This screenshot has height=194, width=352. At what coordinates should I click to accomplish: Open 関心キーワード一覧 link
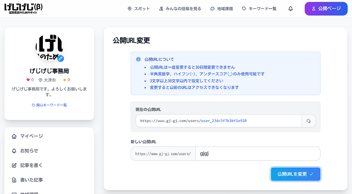49,105
